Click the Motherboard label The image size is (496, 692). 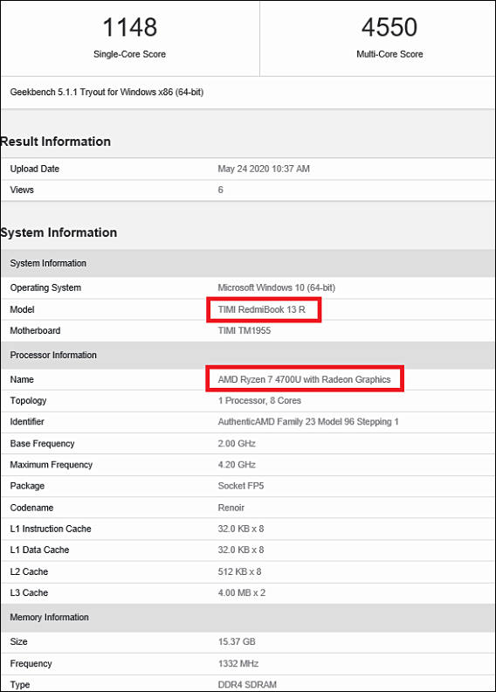click(35, 331)
